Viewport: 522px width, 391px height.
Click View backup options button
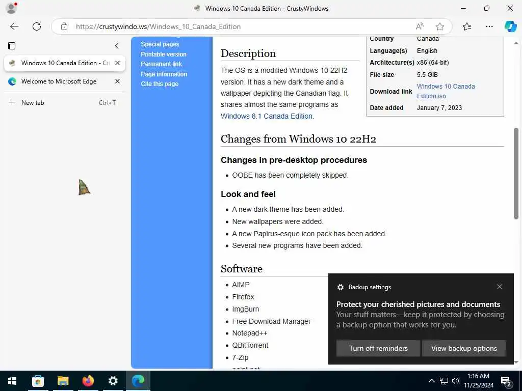coord(464,348)
